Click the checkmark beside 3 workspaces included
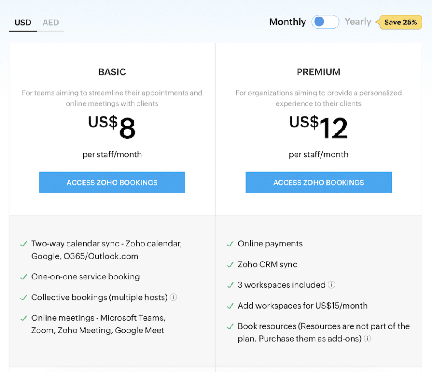This screenshot has width=432, height=372. click(x=230, y=285)
